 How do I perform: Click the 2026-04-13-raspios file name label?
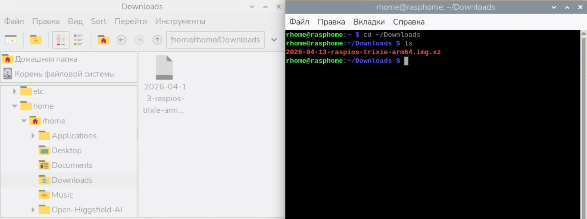(x=164, y=99)
